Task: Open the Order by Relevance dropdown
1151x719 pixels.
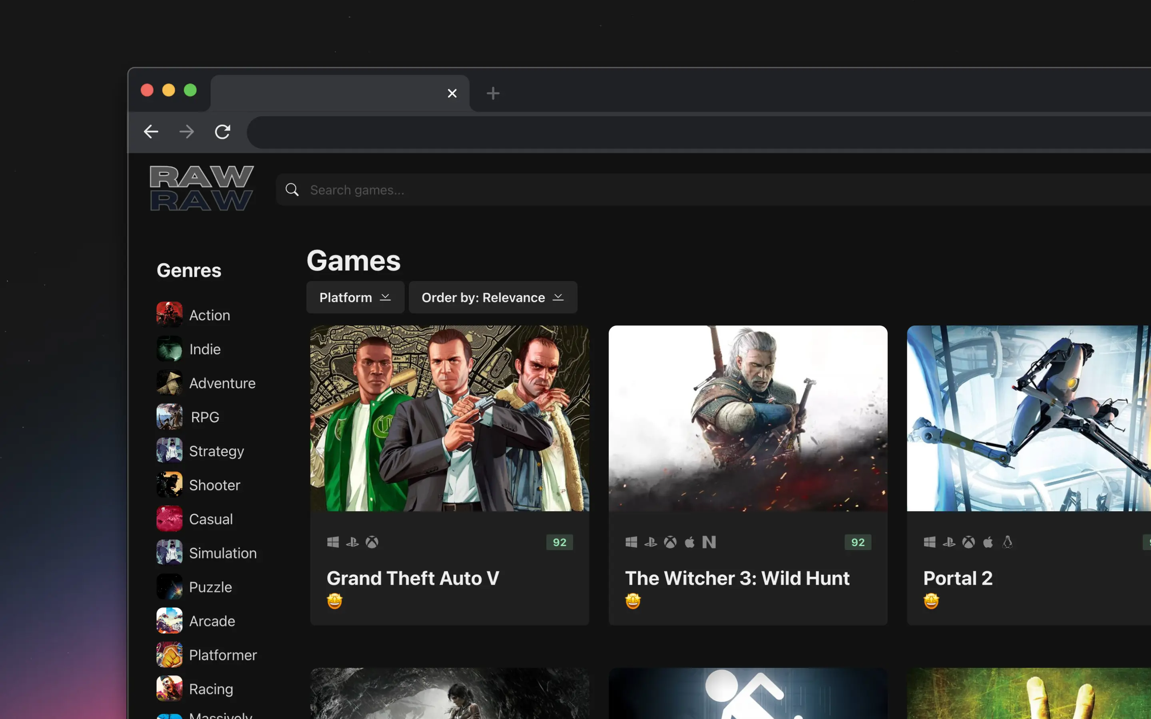Action: point(493,297)
